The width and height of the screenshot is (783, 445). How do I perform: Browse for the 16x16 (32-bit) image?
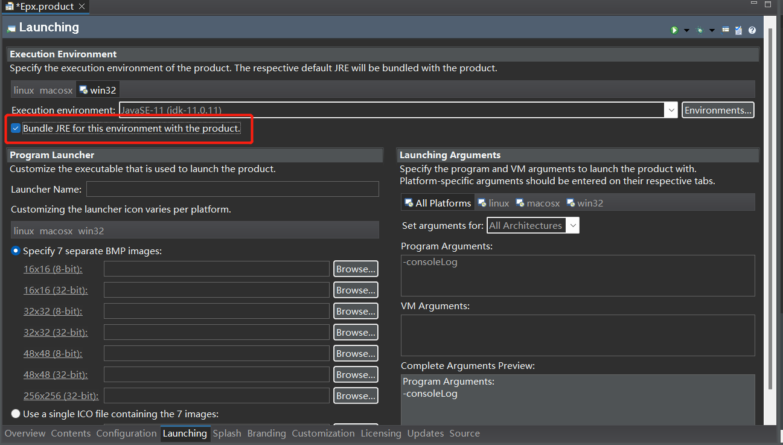point(356,290)
